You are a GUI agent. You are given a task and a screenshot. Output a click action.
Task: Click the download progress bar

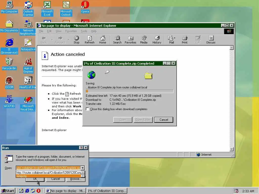[x=129, y=91]
